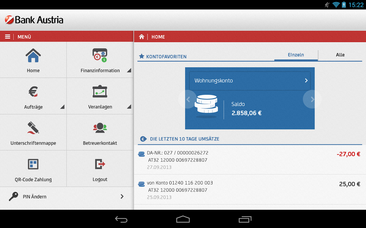Image resolution: width=366 pixels, height=228 pixels.
Task: Select the Home icon in the menu
Action: (33, 55)
